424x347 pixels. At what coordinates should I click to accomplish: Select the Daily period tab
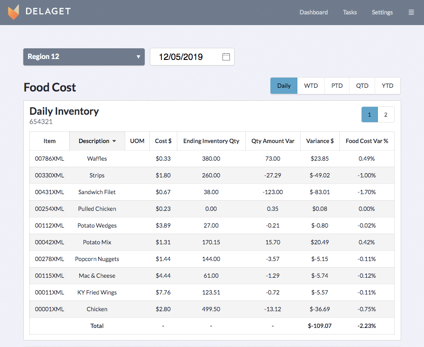(283, 85)
